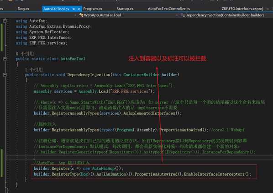The height and width of the screenshot is (193, 273).
Task: Switch to AutoFacTestController.cs tab
Action: pyautogui.click(x=169, y=9)
